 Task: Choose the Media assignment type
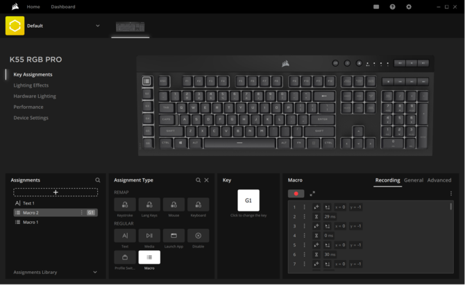149,236
